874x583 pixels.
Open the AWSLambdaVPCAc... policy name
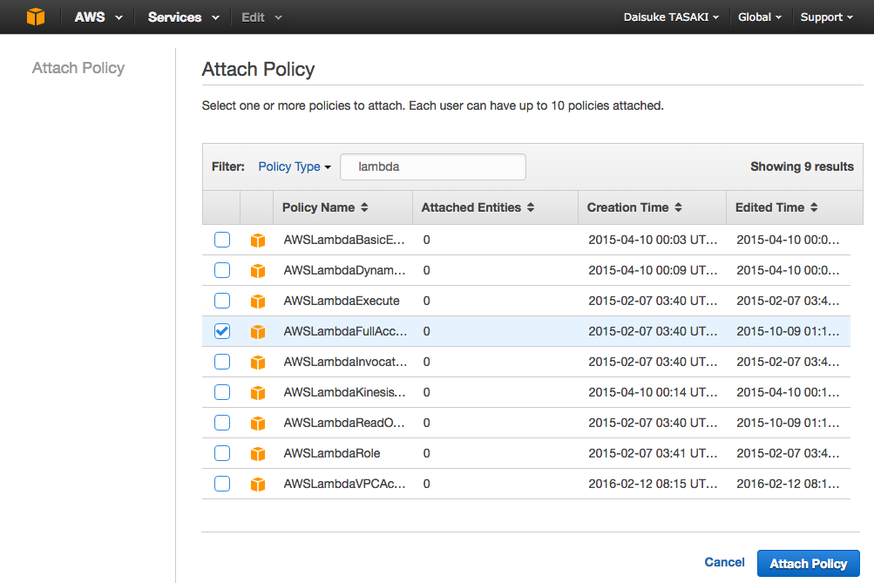(344, 484)
